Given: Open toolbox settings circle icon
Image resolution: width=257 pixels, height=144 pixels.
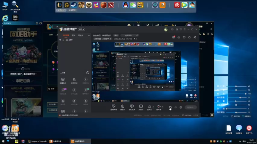Looking at the screenshot, I should pos(88,73).
